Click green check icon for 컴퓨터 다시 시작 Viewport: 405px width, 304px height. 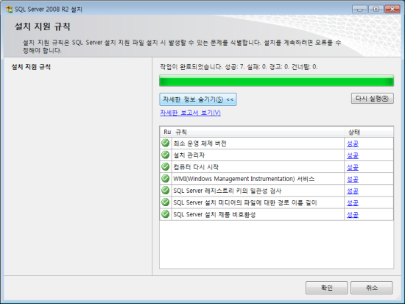click(x=165, y=166)
